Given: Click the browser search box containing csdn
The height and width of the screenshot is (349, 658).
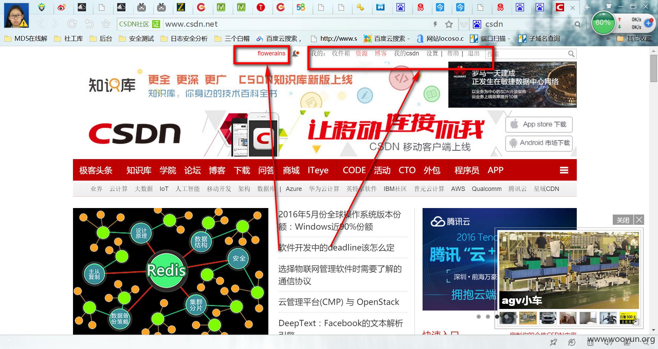Looking at the screenshot, I should tap(528, 24).
